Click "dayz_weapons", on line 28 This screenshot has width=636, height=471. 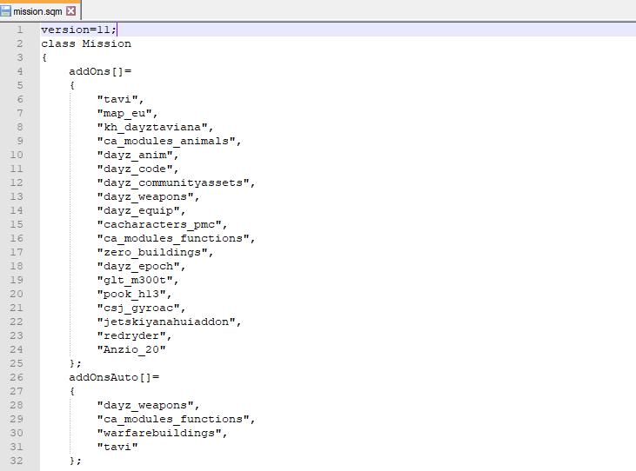(x=148, y=406)
